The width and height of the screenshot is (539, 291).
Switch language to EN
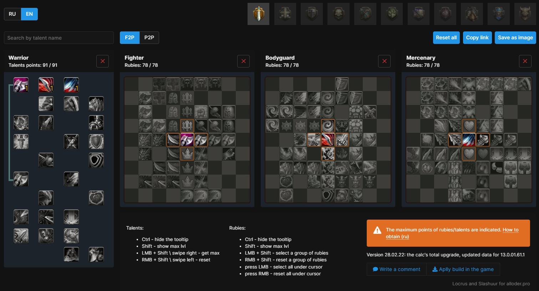point(29,14)
